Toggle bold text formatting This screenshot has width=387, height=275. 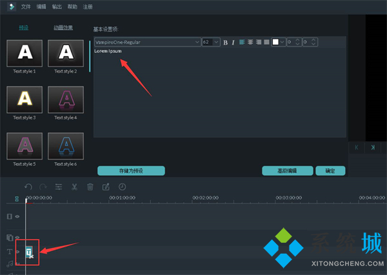[x=225, y=42]
